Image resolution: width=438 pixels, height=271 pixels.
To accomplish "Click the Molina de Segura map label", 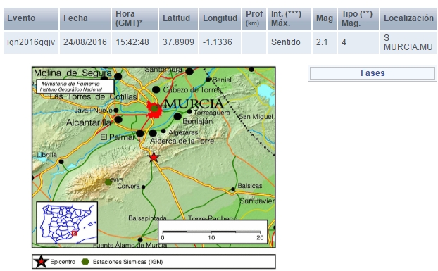I will (73, 73).
